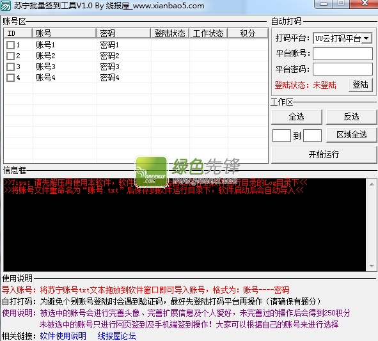Click the 开始运行 button

(x=324, y=154)
